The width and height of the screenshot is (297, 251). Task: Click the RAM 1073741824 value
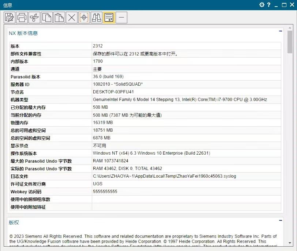[x=110, y=161]
